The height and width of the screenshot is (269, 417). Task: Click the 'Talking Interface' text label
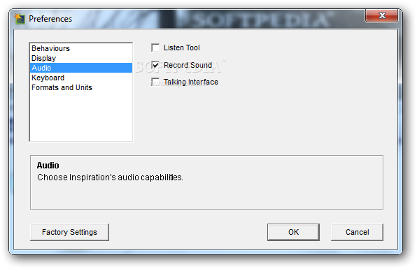point(191,82)
